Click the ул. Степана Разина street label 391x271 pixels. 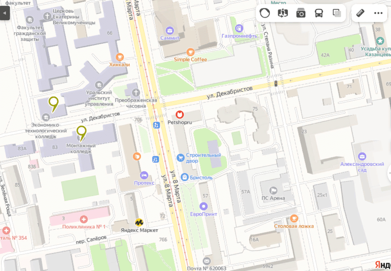(267, 46)
